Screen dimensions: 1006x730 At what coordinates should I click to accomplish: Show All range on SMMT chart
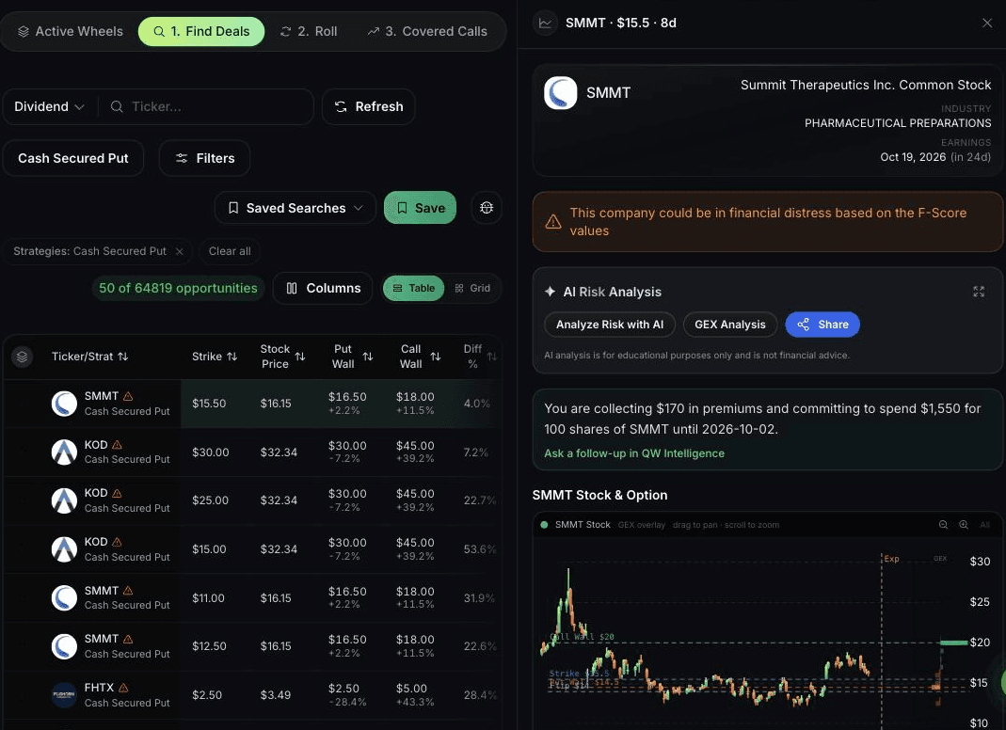click(x=985, y=525)
